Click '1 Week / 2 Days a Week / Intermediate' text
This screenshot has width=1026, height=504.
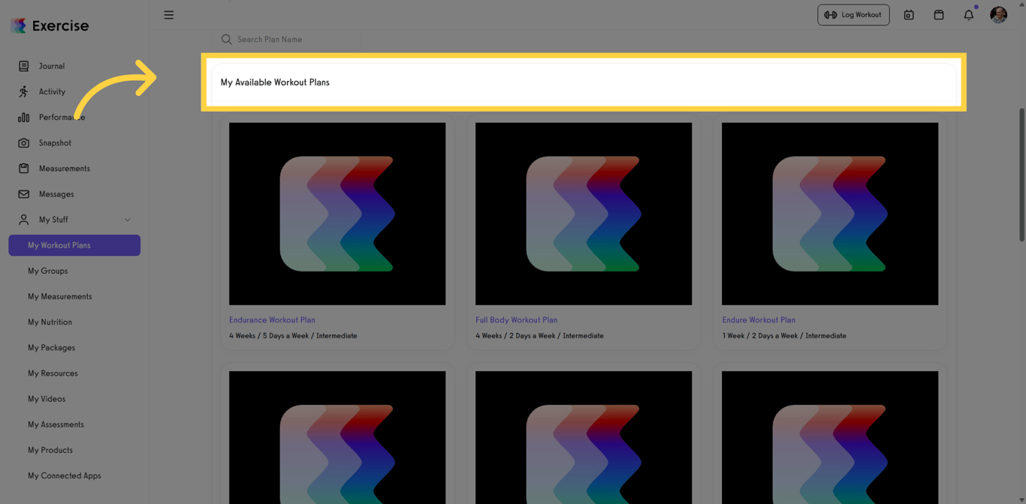784,336
